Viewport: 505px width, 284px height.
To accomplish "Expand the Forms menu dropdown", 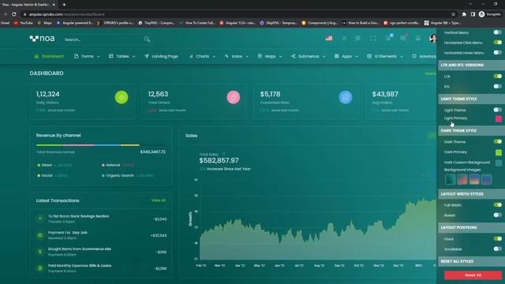I will coord(87,56).
